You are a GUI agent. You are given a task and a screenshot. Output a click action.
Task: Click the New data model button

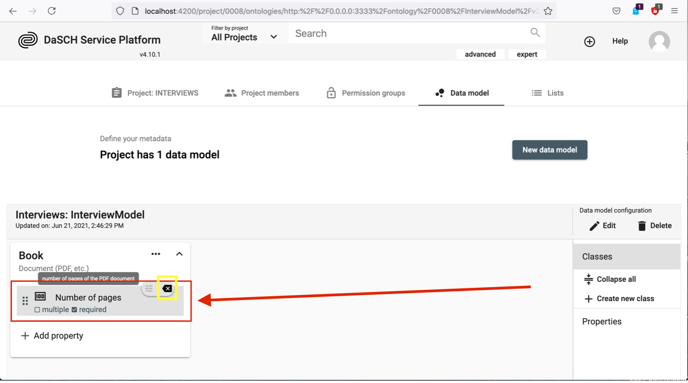pyautogui.click(x=549, y=149)
